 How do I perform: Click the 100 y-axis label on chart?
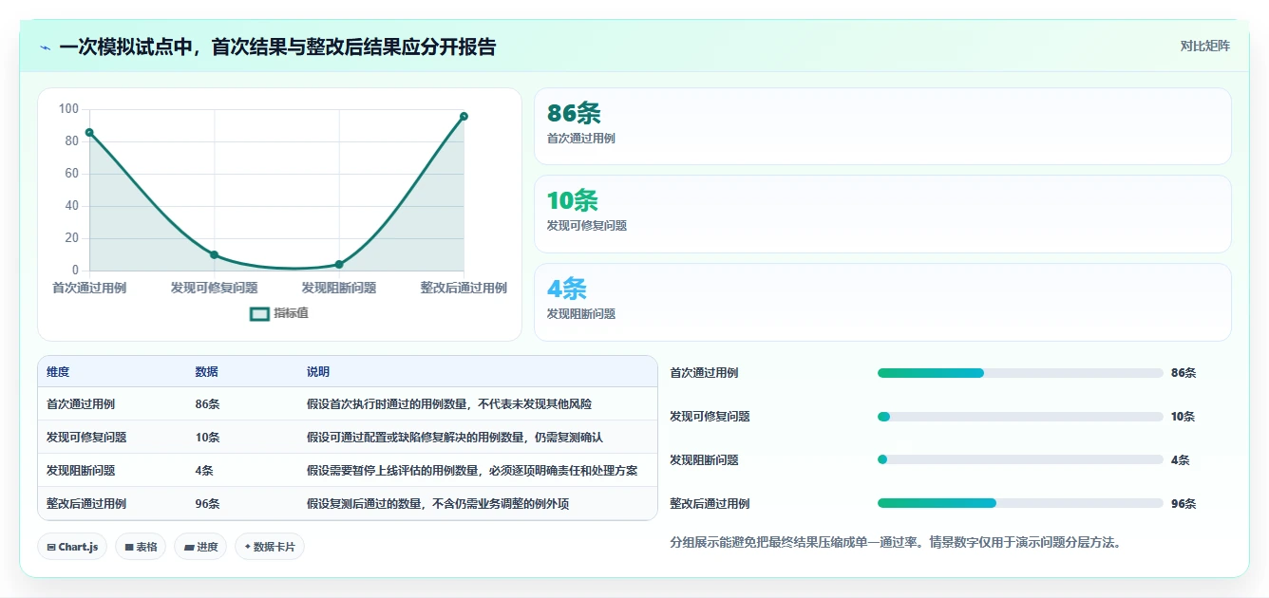tap(68, 109)
